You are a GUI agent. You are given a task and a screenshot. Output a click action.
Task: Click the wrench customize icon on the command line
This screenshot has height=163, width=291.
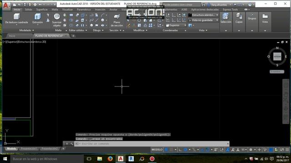pos(72,144)
